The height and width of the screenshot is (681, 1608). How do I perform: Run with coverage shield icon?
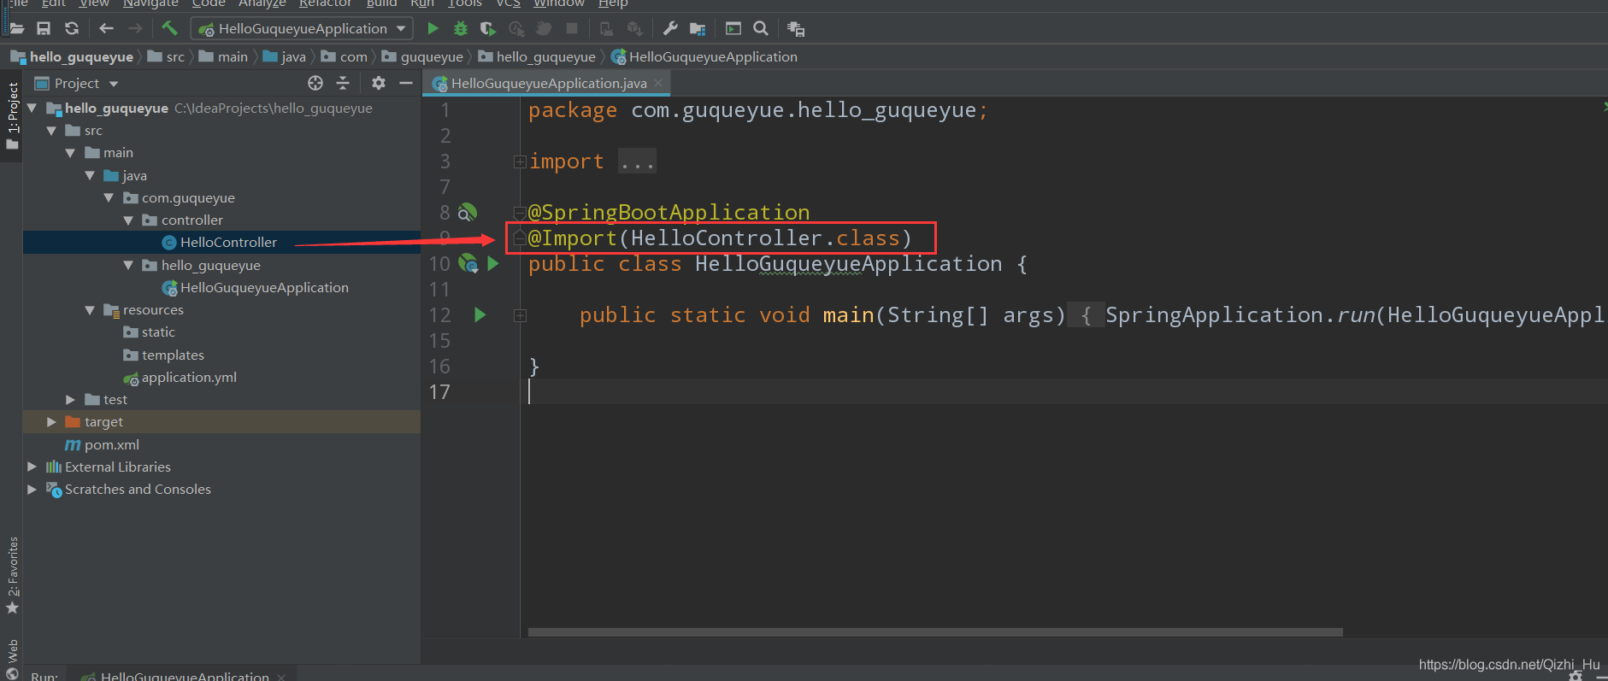(x=488, y=28)
